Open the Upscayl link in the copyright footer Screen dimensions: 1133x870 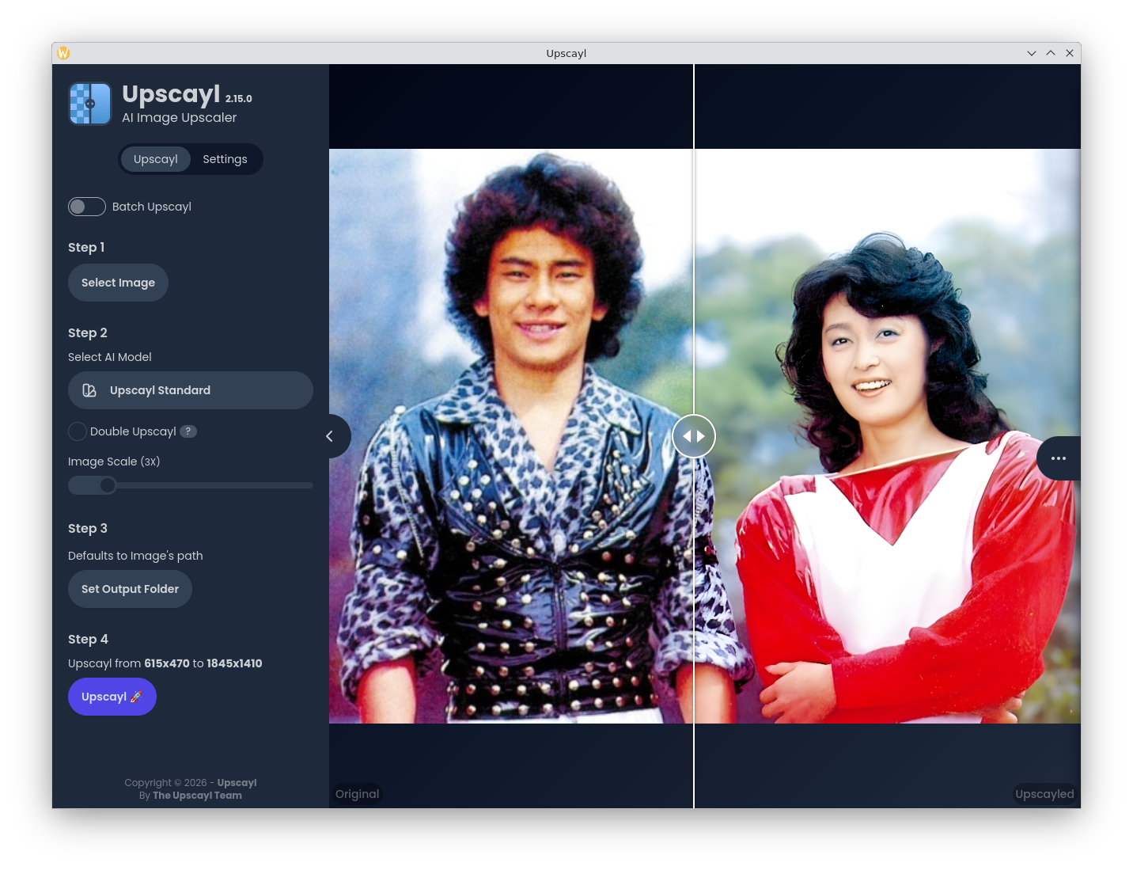237,783
